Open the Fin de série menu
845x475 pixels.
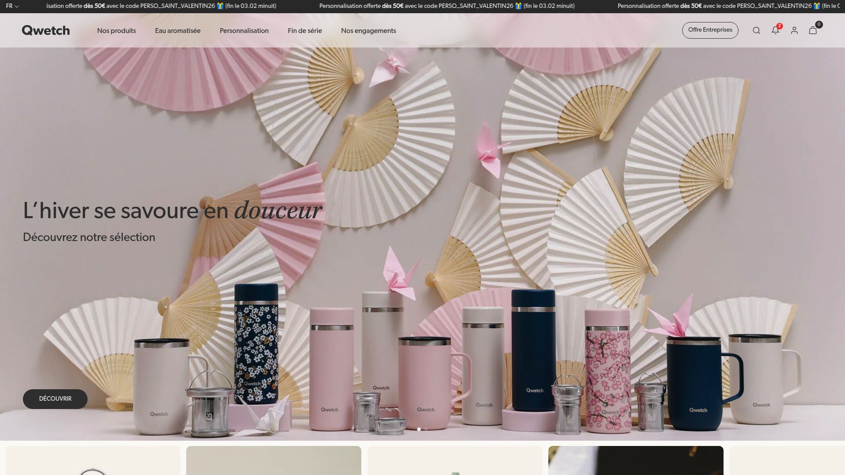(305, 31)
